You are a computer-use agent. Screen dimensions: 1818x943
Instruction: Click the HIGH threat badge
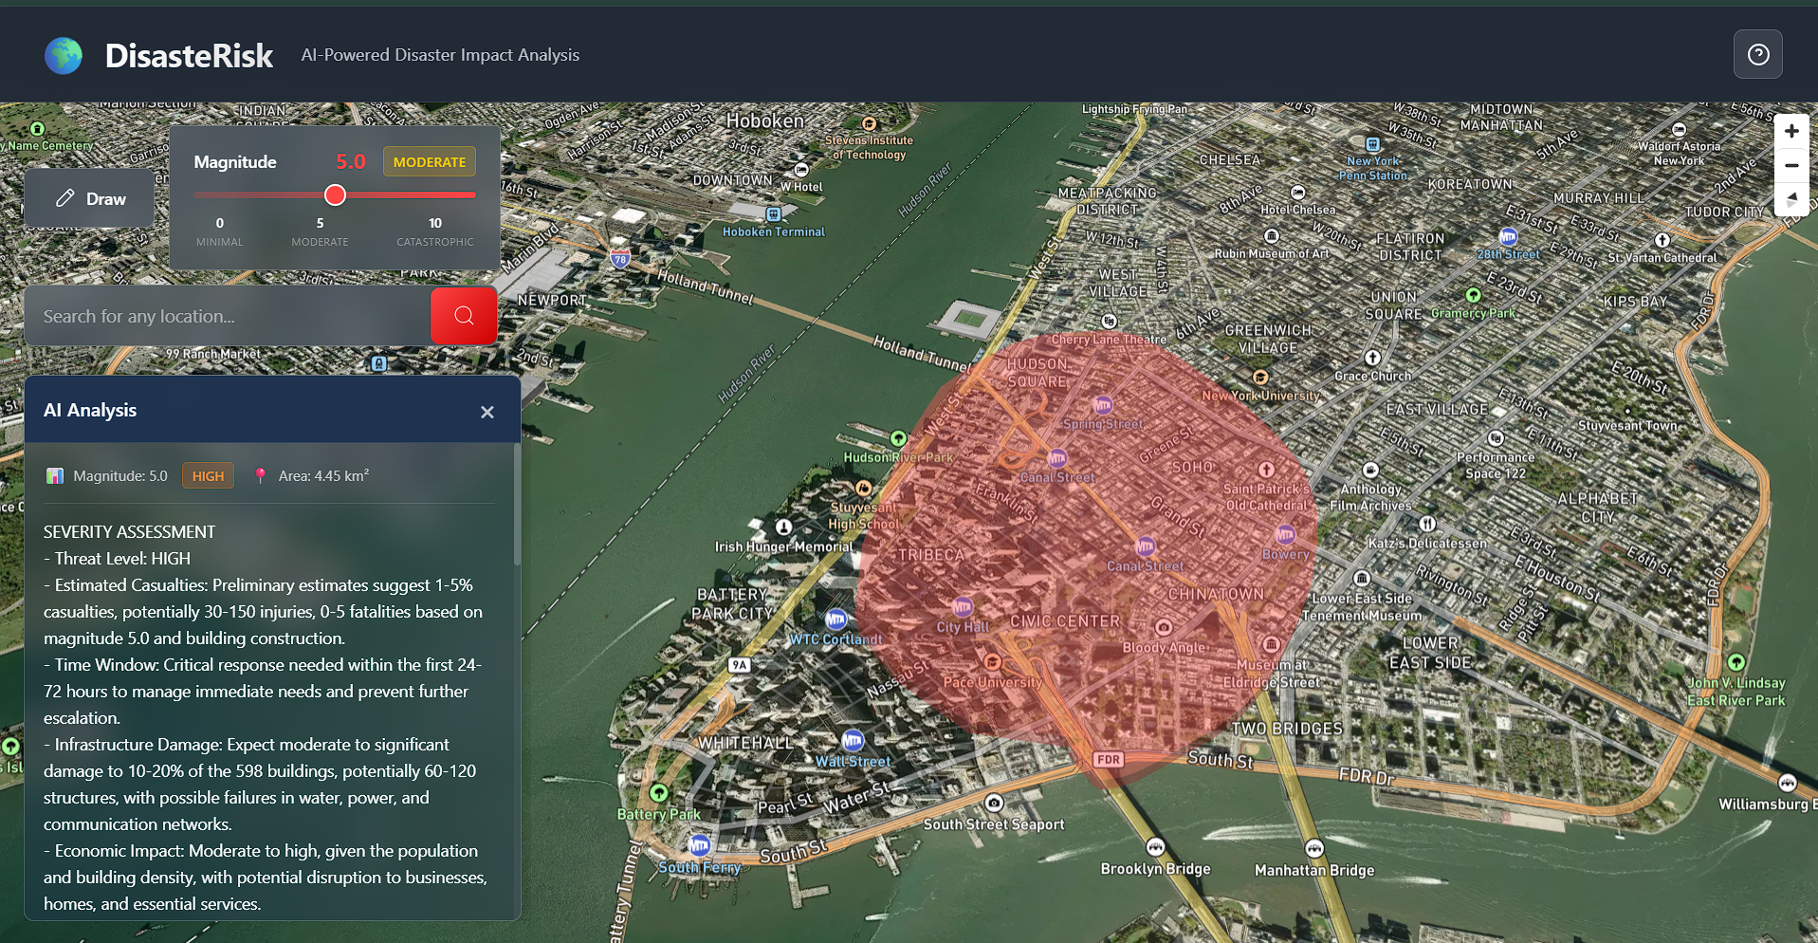pyautogui.click(x=208, y=476)
